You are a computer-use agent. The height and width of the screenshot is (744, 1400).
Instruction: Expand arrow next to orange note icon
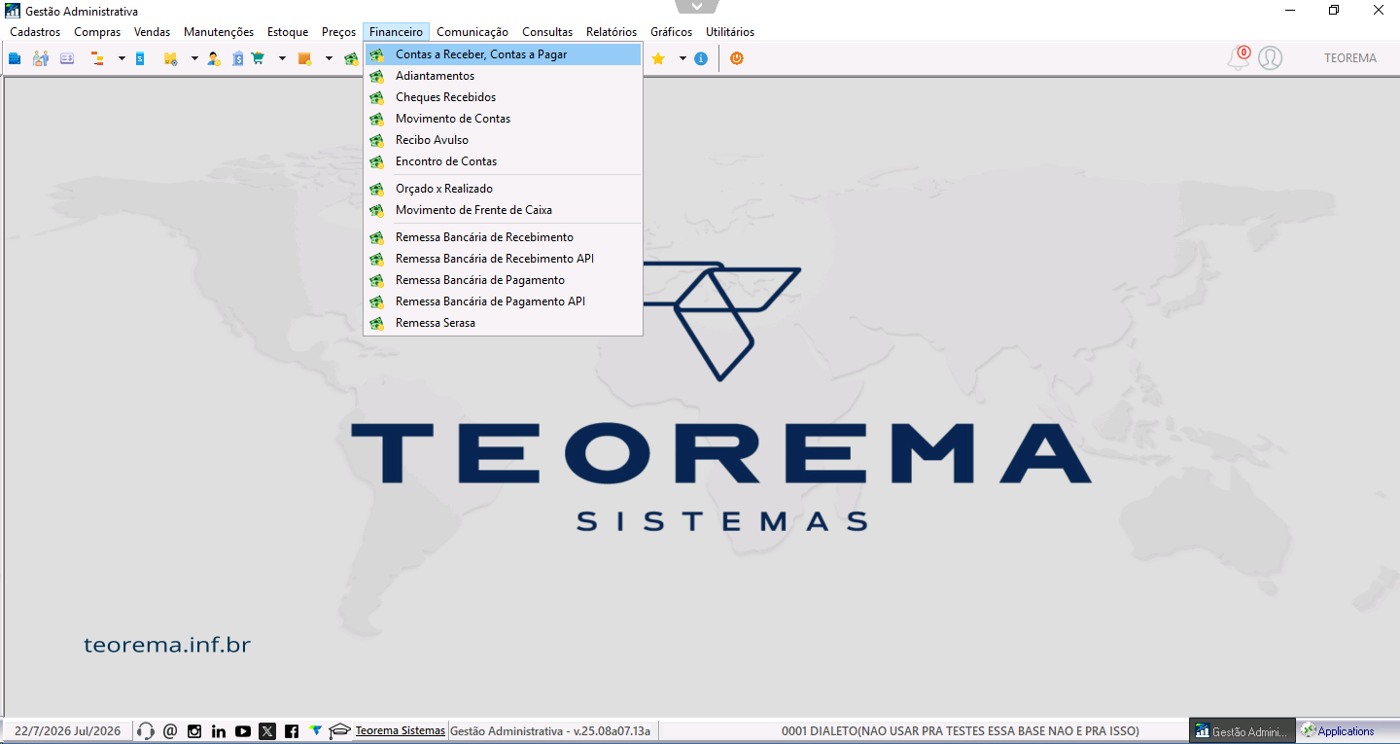click(x=329, y=58)
